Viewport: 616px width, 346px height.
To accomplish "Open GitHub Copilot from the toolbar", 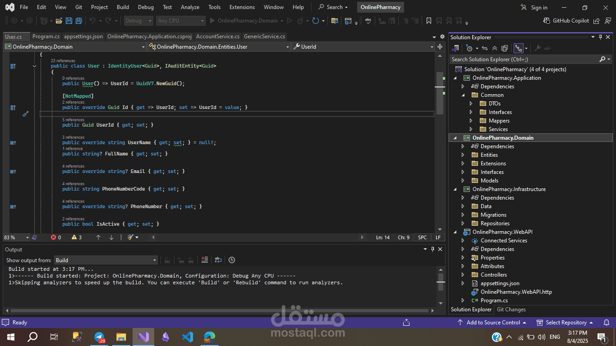I will (x=566, y=21).
